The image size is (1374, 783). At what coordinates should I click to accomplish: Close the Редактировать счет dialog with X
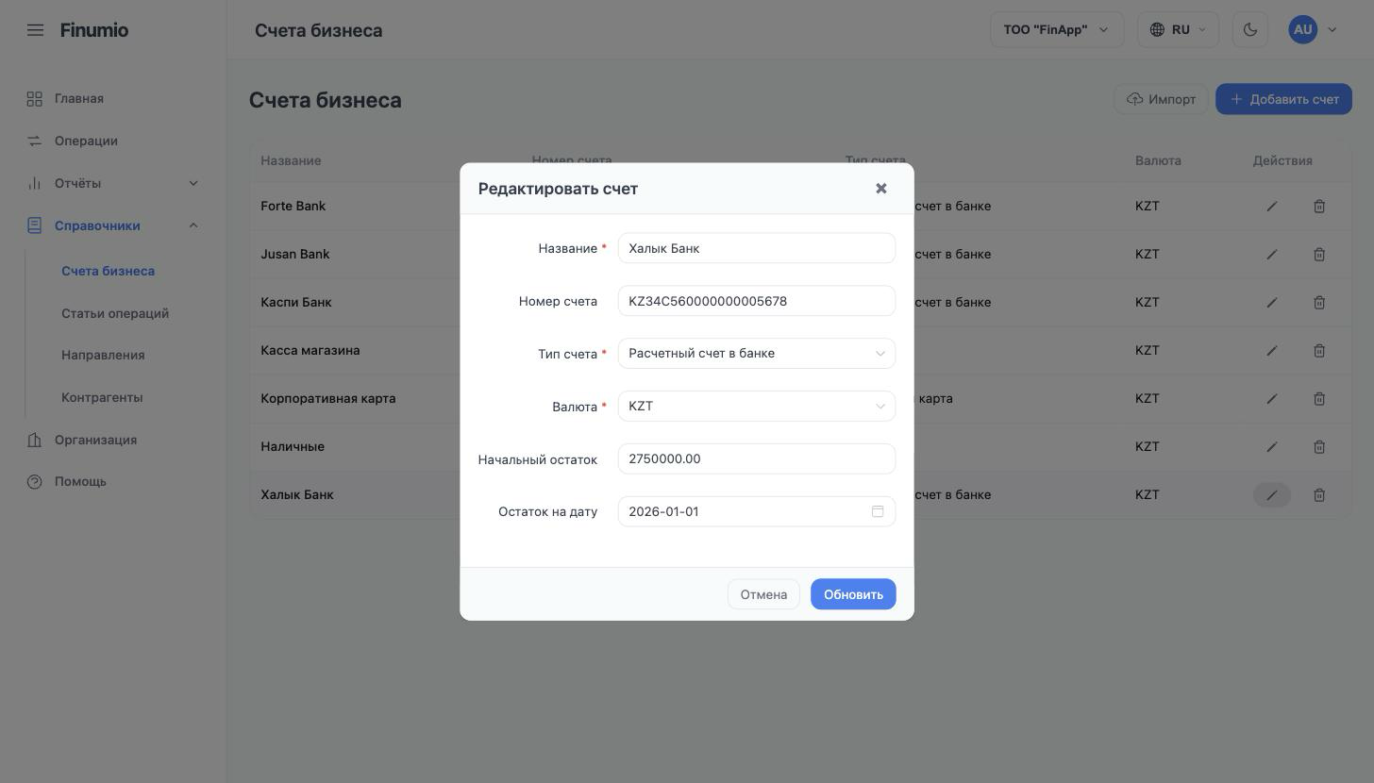(x=880, y=189)
